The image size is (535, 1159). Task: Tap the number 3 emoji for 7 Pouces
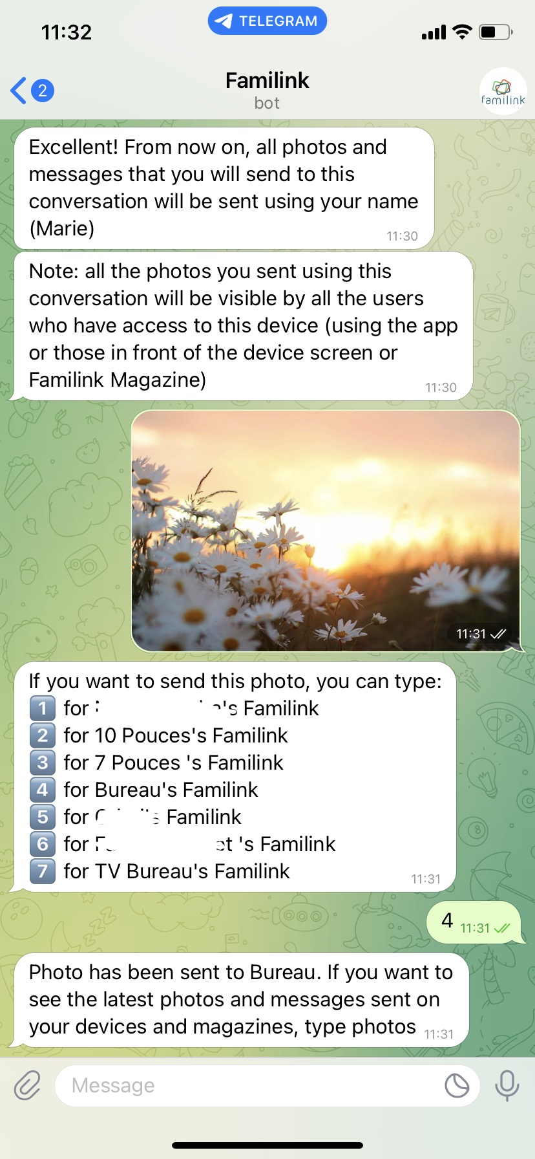(43, 763)
